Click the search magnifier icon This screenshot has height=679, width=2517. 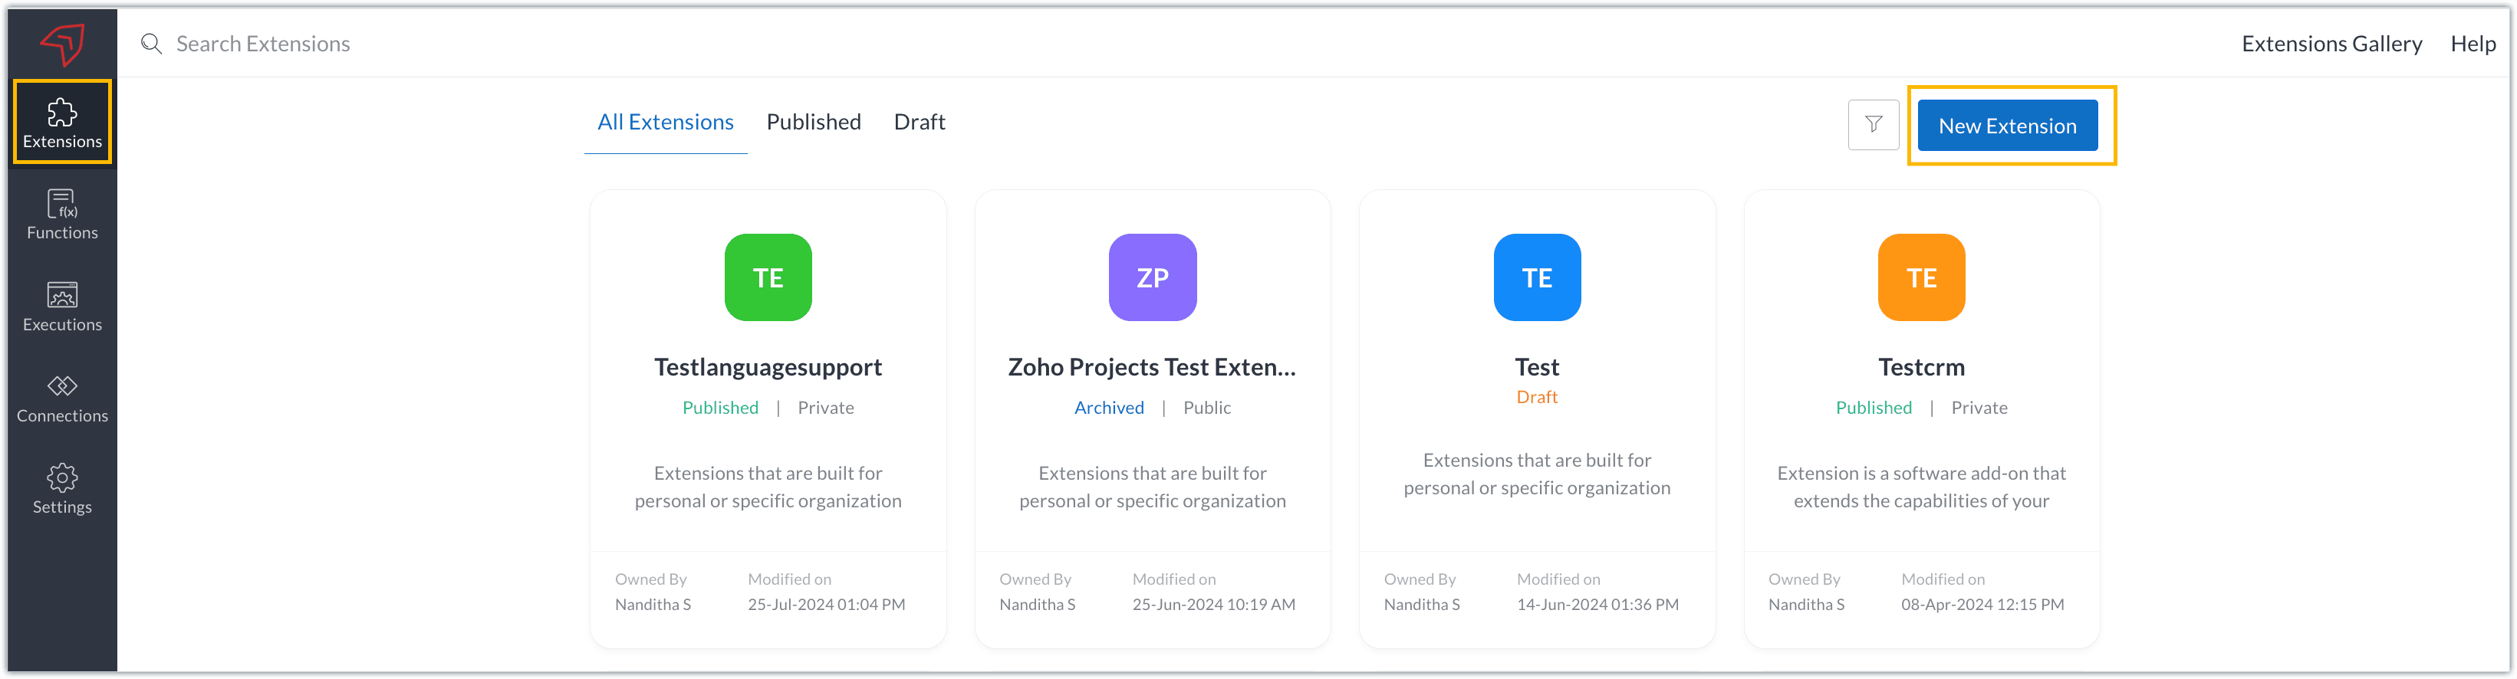[x=151, y=44]
